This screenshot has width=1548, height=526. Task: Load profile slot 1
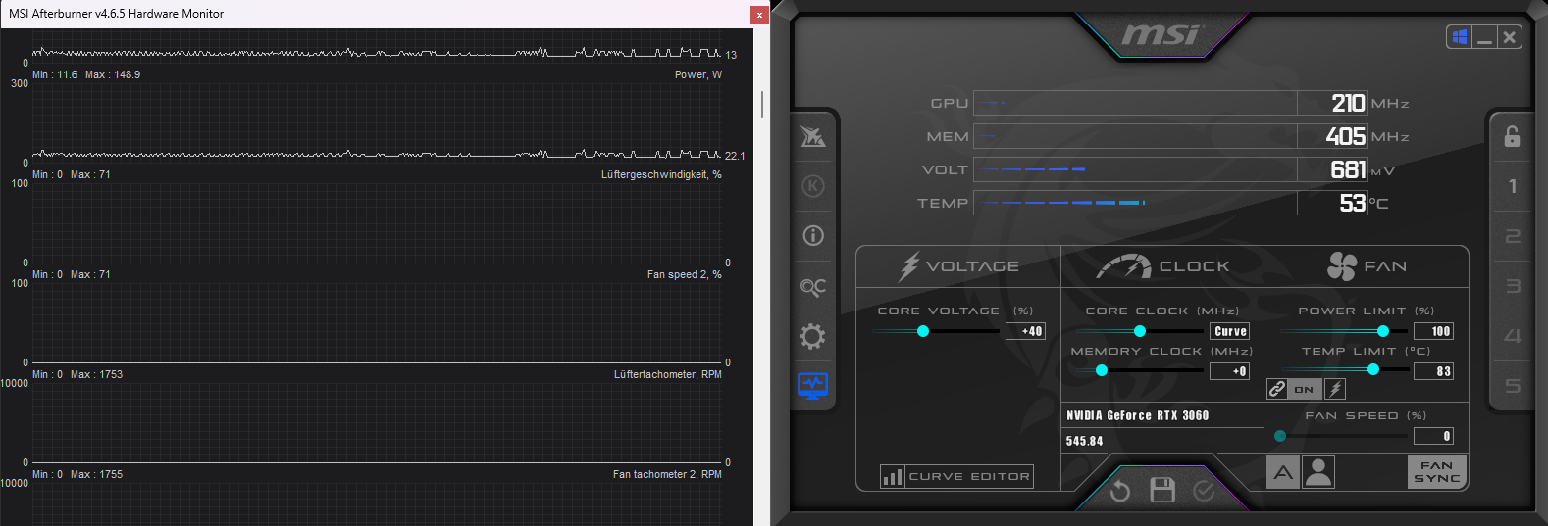point(1513,186)
